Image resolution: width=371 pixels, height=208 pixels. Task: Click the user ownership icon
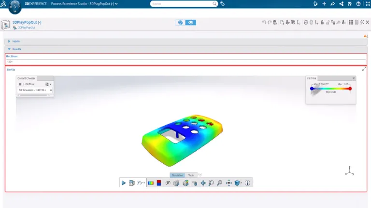tap(344, 23)
